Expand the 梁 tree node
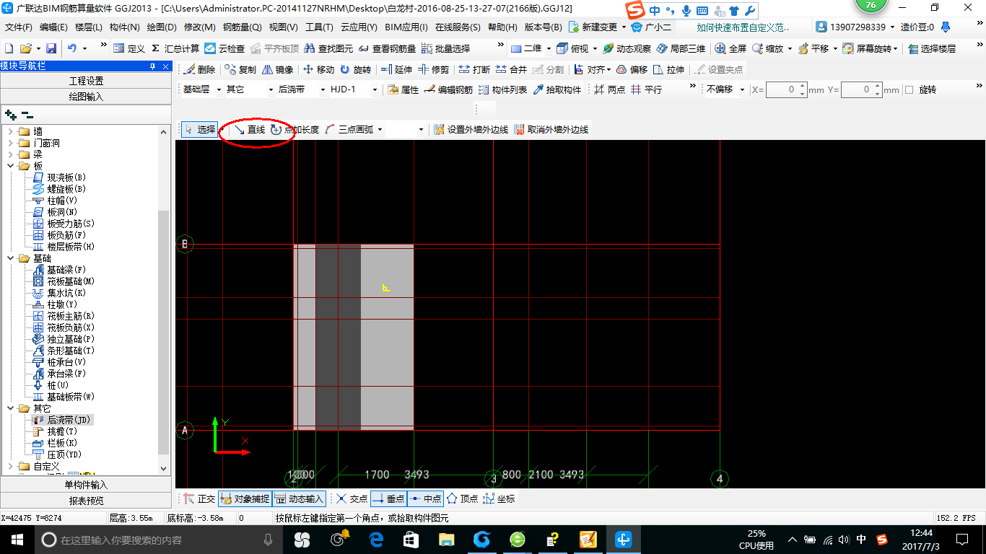 [x=11, y=154]
